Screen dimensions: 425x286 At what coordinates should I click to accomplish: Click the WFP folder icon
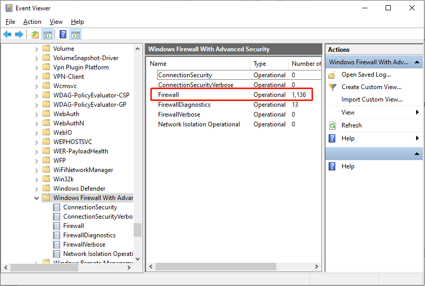pyautogui.click(x=46, y=160)
